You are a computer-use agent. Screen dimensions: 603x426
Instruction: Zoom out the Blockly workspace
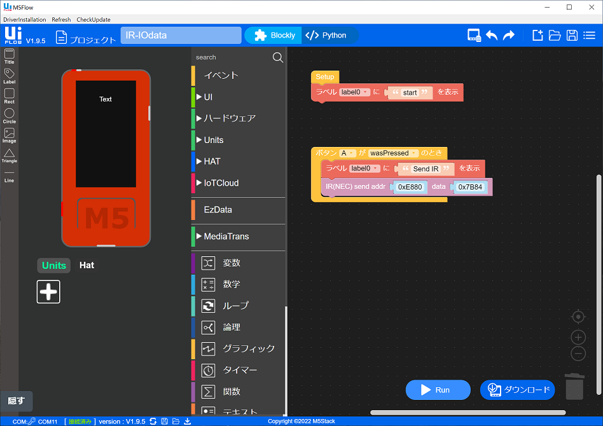pyautogui.click(x=578, y=354)
